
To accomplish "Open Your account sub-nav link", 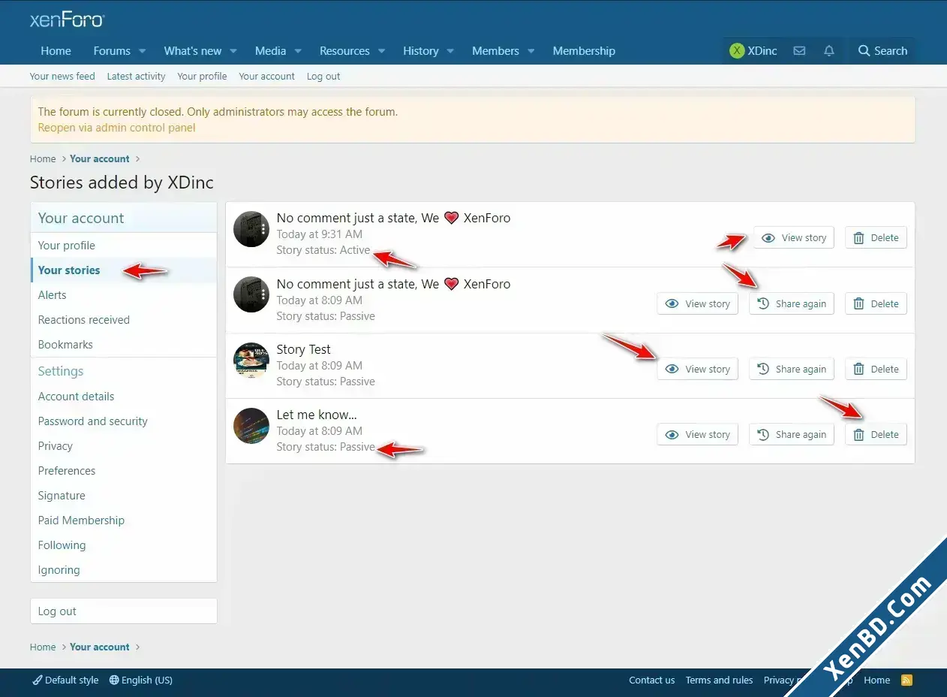I will (266, 77).
